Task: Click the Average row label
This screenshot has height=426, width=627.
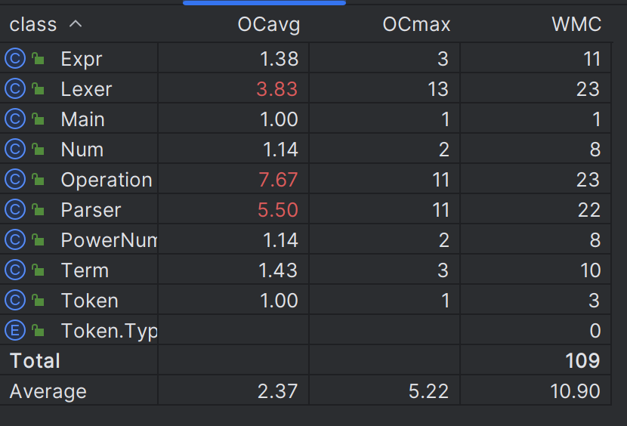Action: [48, 391]
